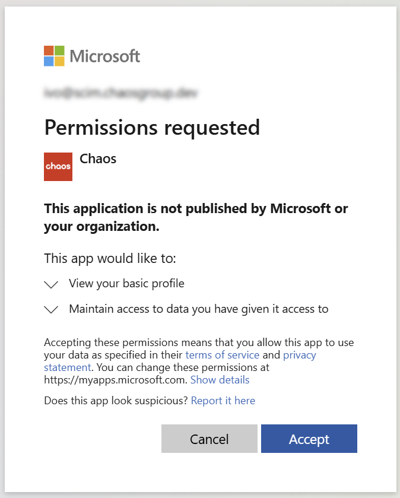Viewport: 400px width, 498px height.
Task: Click the Chaos application name
Action: (x=98, y=159)
